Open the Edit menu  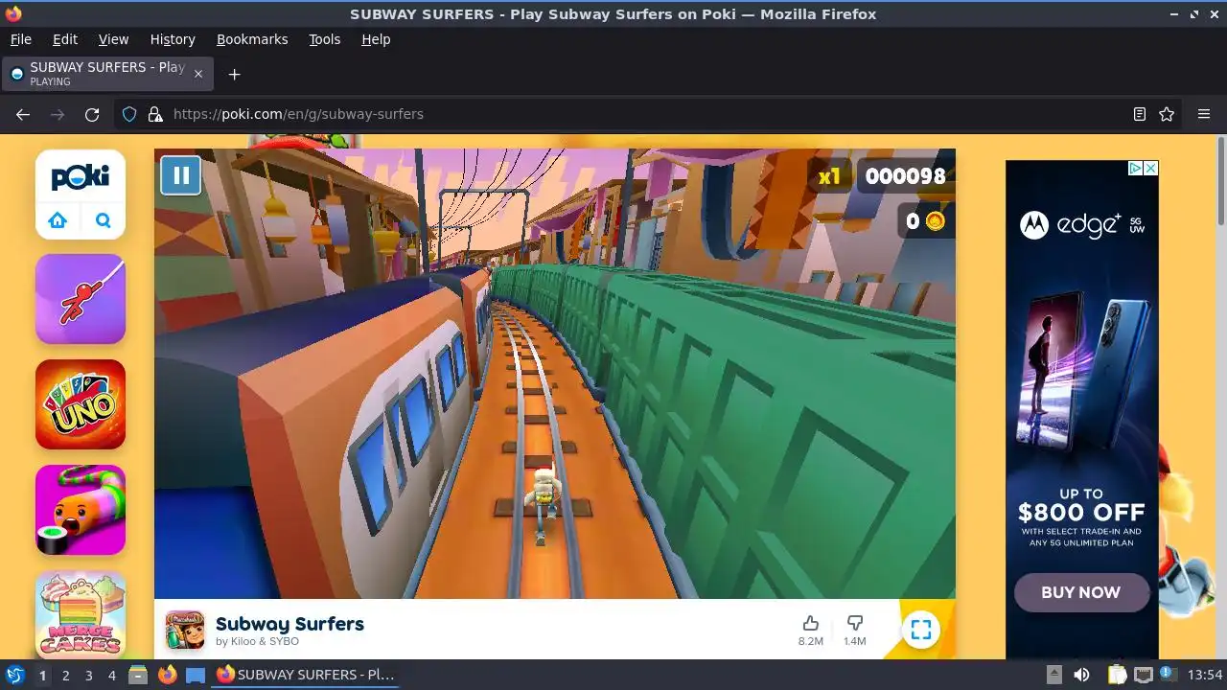pos(65,39)
